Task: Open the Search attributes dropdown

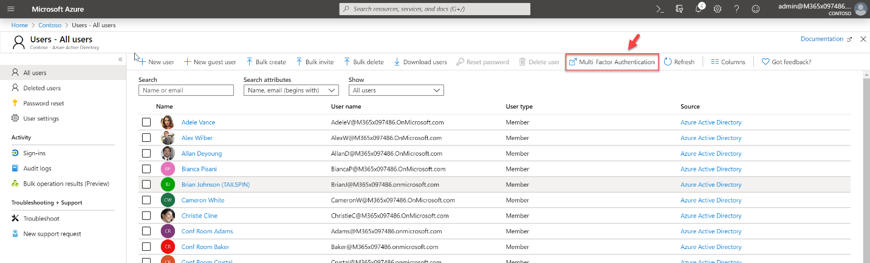Action: tap(291, 90)
